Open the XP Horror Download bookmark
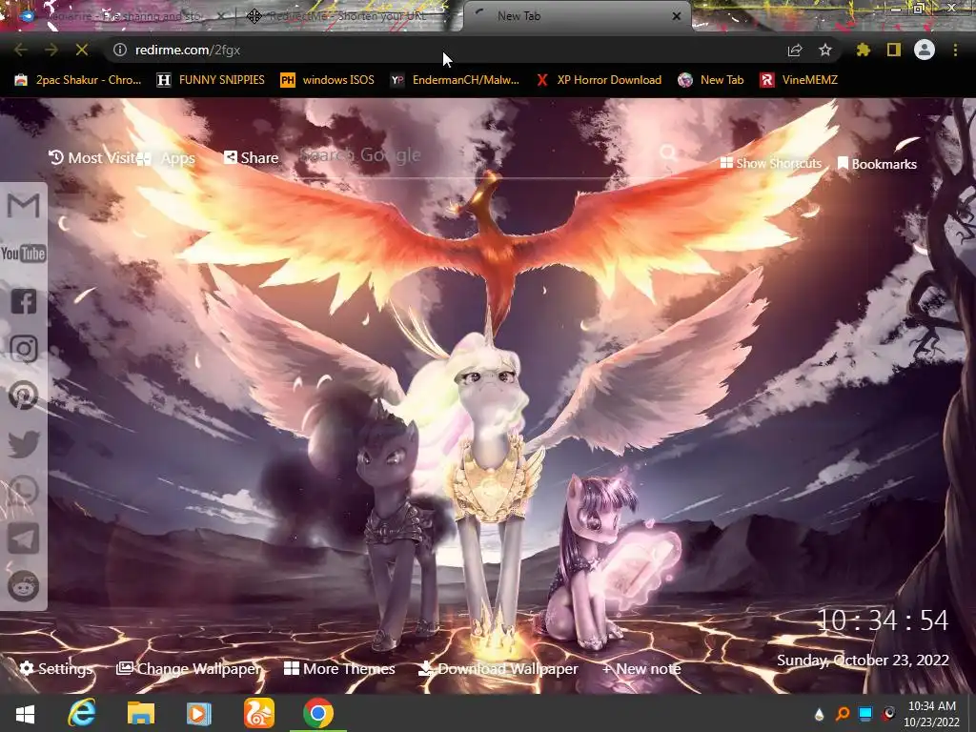Screen dimensions: 976x732 (x=599, y=80)
